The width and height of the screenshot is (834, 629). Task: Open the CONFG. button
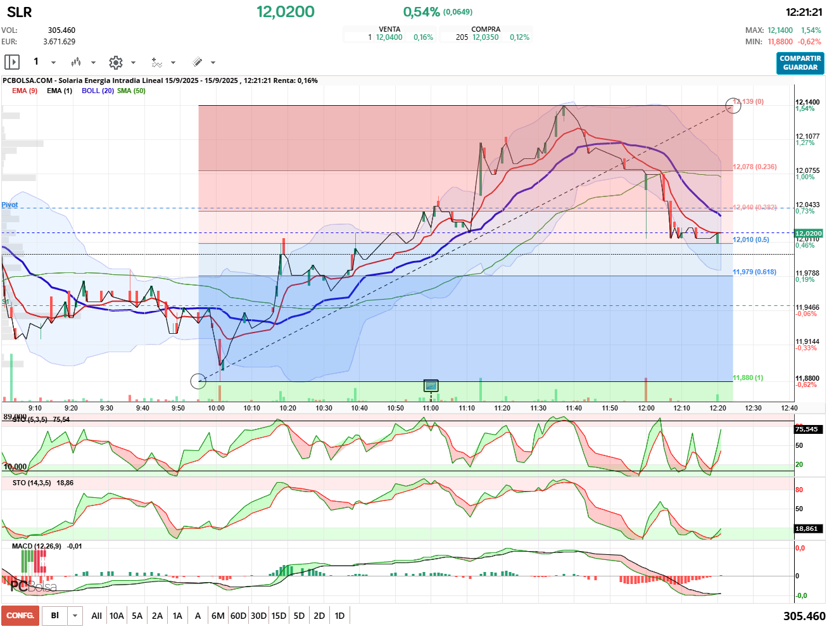20,616
